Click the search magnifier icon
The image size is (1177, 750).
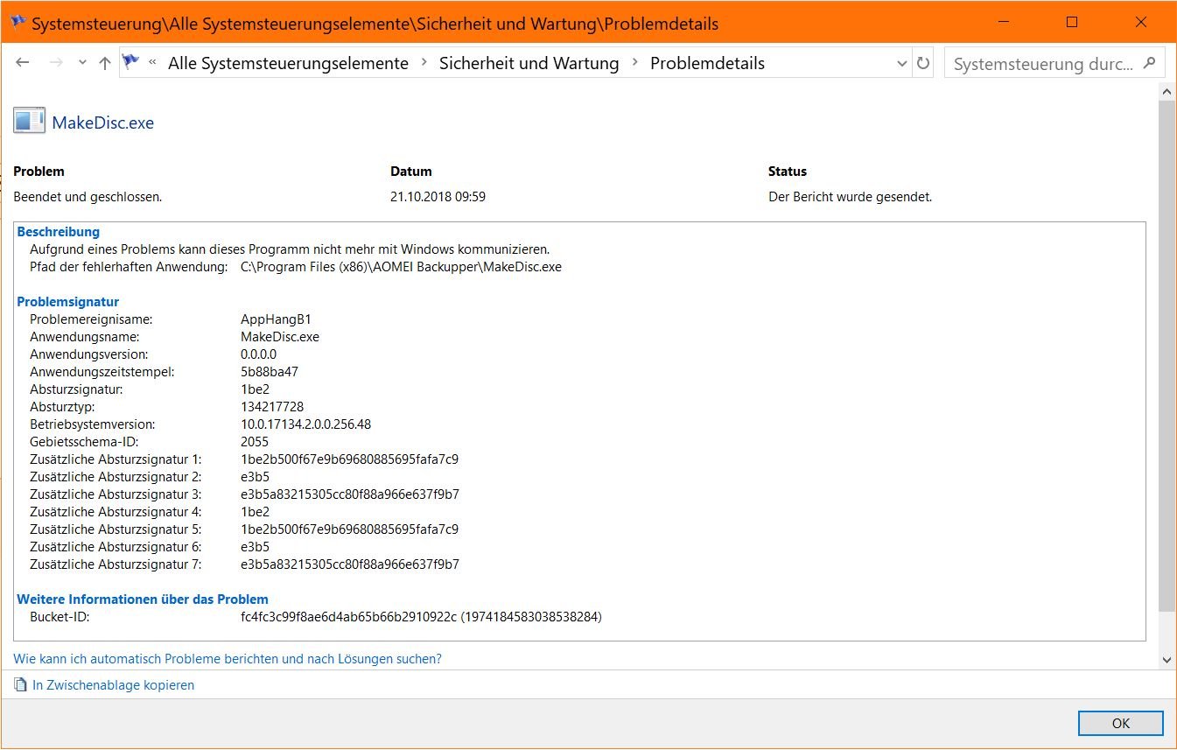click(1149, 63)
